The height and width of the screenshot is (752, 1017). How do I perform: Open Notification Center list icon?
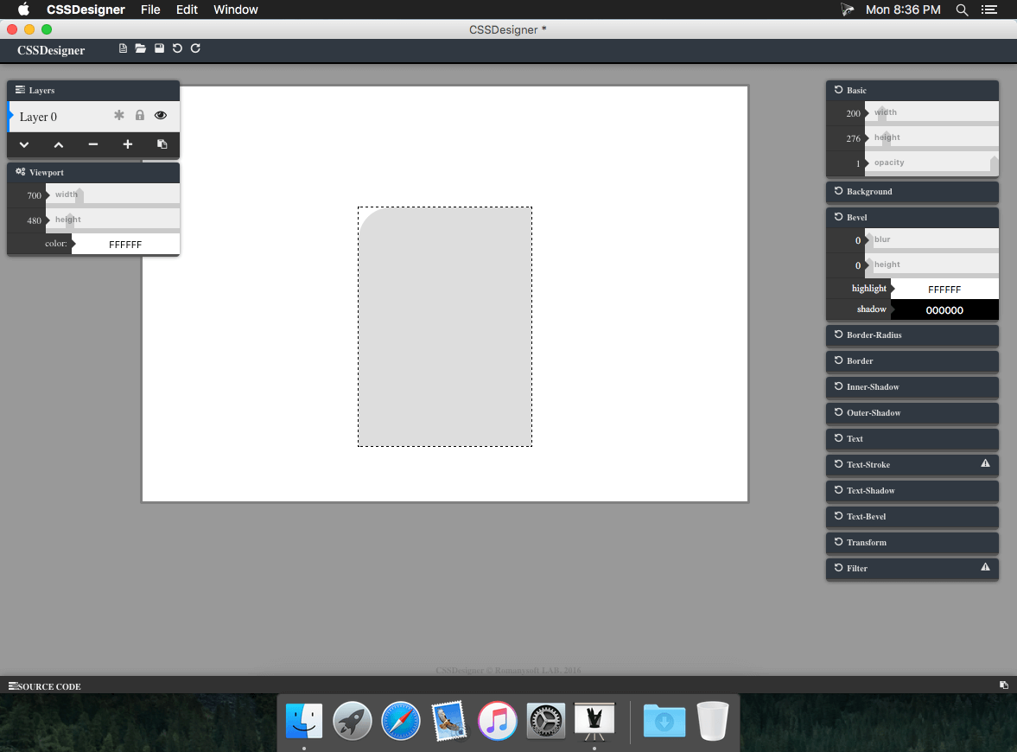[x=989, y=10]
